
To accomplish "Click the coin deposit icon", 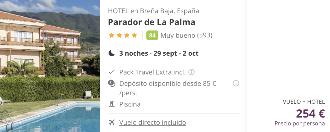I will (112, 83).
